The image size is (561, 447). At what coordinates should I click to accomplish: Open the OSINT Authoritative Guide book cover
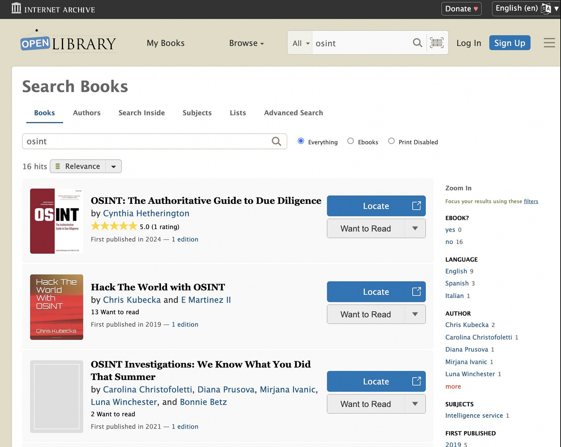pyautogui.click(x=57, y=221)
